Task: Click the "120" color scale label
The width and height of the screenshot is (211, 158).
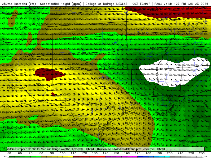Action: pos(84,153)
